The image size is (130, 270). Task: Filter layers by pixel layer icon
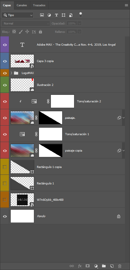point(42,15)
